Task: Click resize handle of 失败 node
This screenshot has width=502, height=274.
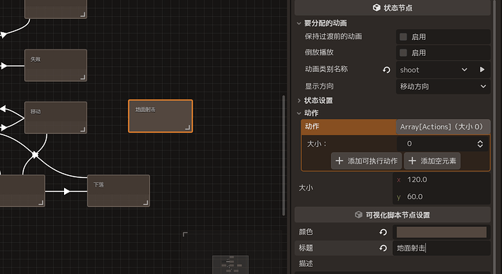Action: point(83,77)
